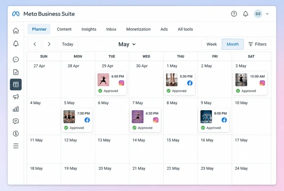Select the 17 May date label
This screenshot has height=191, width=284.
[241, 140]
